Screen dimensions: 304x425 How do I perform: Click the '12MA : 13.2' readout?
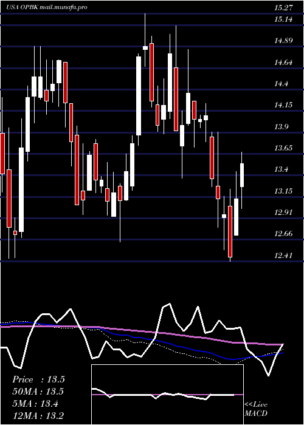click(x=38, y=416)
